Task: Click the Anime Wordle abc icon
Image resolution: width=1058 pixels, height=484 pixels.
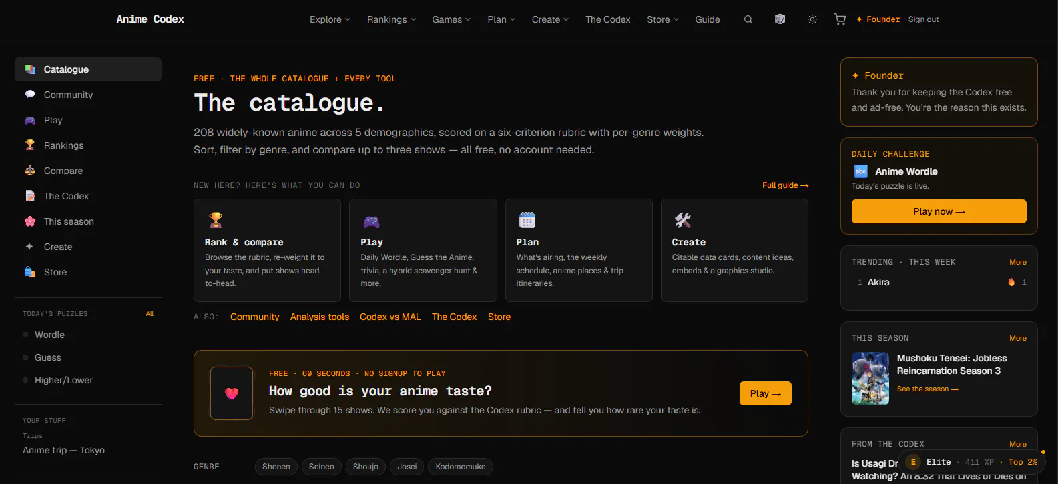Action: tap(861, 171)
